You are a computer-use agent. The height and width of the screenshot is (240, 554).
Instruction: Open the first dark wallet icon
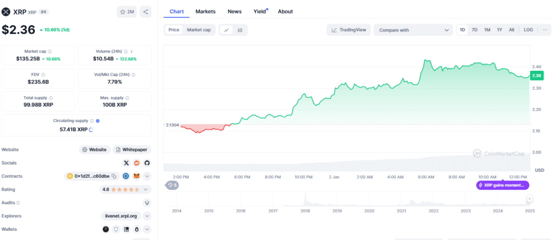[105, 229]
